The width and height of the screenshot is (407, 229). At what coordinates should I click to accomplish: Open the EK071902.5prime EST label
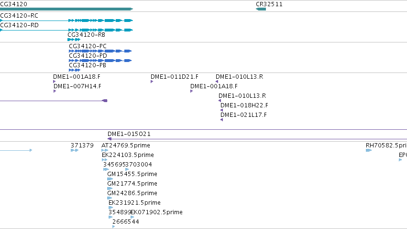tap(156, 212)
